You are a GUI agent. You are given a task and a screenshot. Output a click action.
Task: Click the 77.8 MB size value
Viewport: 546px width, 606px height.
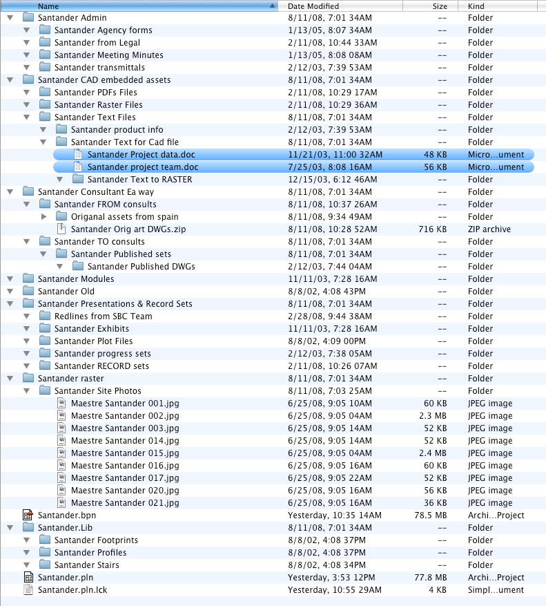(x=430, y=578)
